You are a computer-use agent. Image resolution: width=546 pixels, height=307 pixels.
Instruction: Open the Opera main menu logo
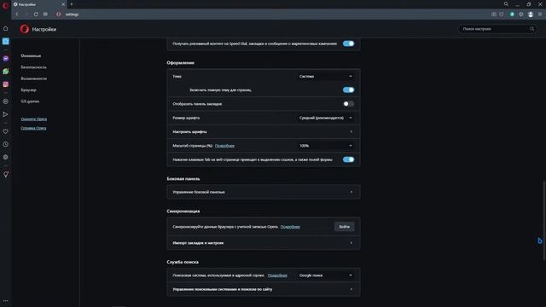pyautogui.click(x=5, y=5)
